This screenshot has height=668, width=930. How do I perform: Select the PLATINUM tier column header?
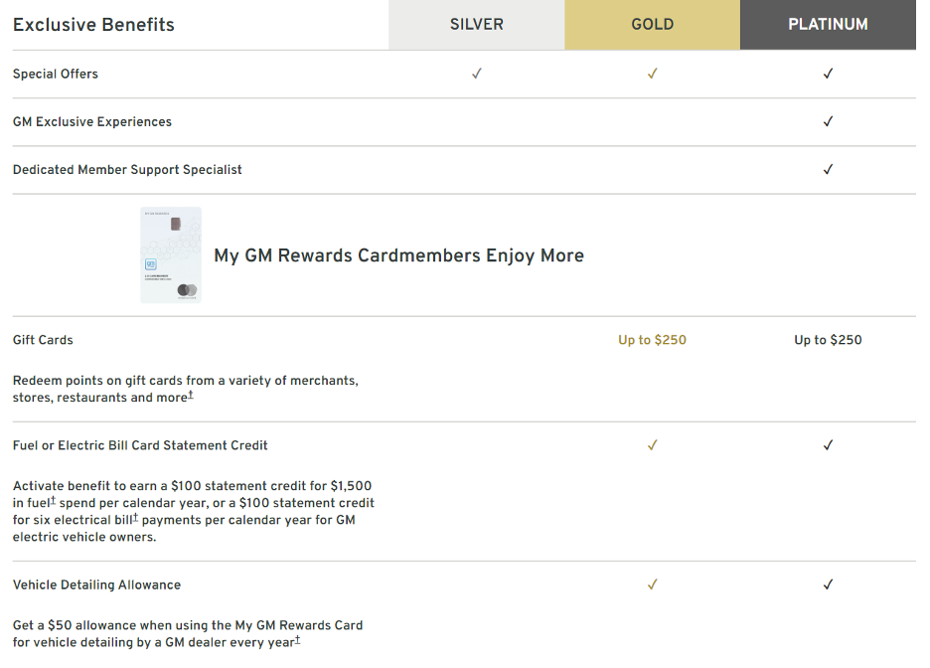click(828, 24)
